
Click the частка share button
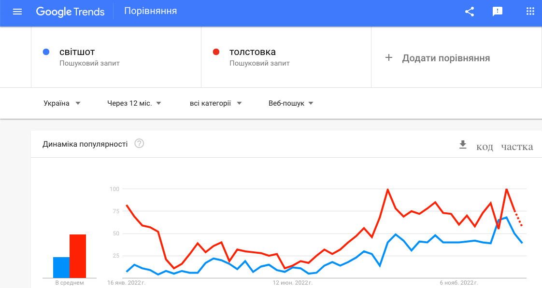point(517,147)
